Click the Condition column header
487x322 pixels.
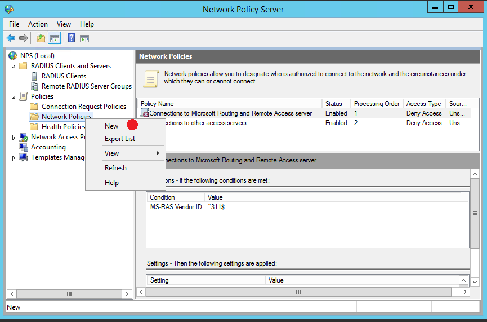coord(176,197)
